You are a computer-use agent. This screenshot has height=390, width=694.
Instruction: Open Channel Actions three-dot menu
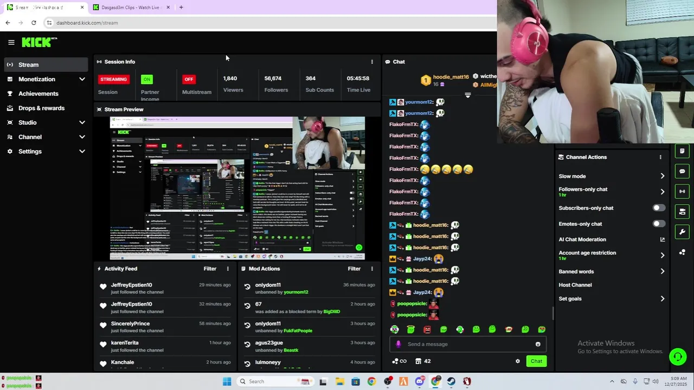click(x=660, y=157)
